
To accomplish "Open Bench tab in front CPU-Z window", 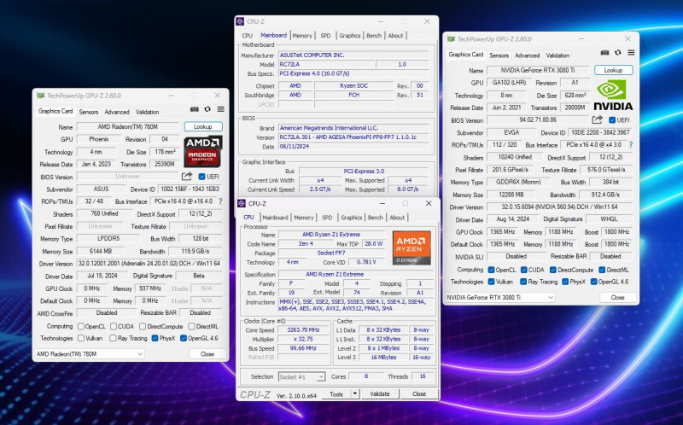I will coord(375,218).
